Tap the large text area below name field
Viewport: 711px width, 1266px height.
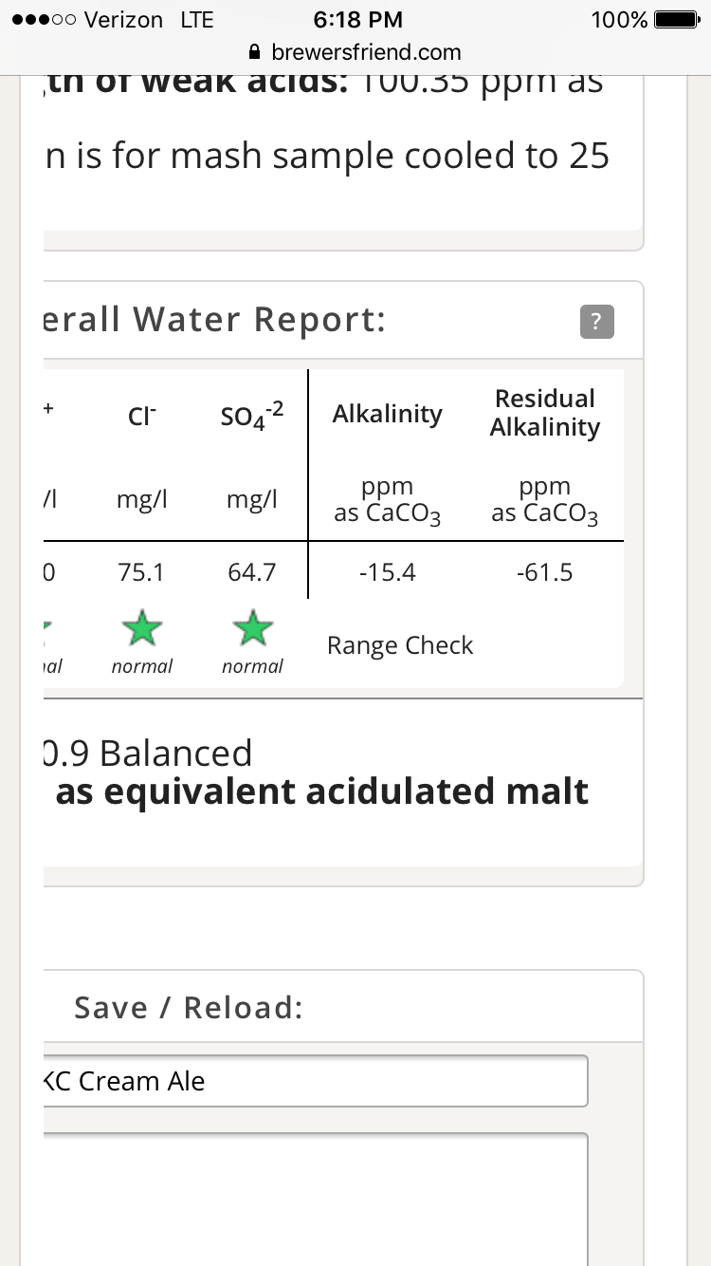pyautogui.click(x=315, y=1199)
